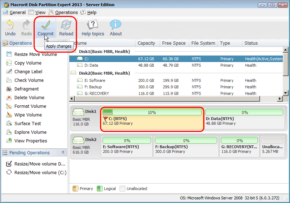Open the View menu
This screenshot has width=290, height=203.
tap(40, 13)
